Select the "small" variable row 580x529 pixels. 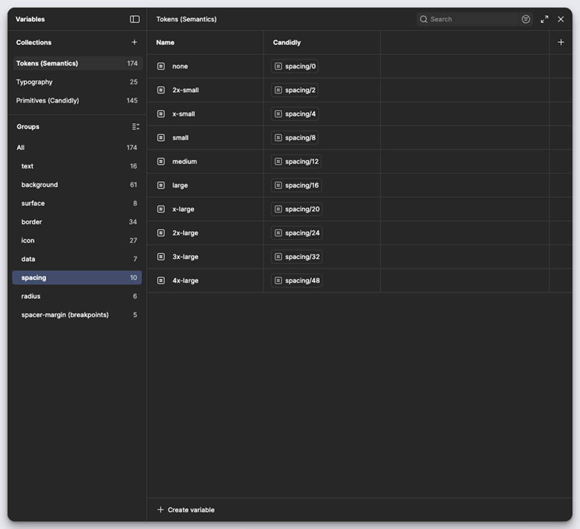pyautogui.click(x=180, y=138)
